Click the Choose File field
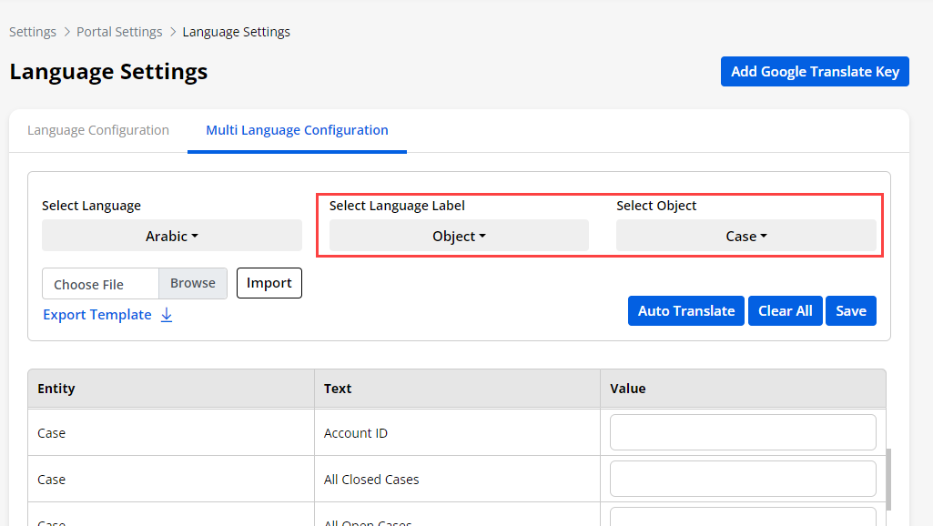933x526 pixels. [100, 284]
